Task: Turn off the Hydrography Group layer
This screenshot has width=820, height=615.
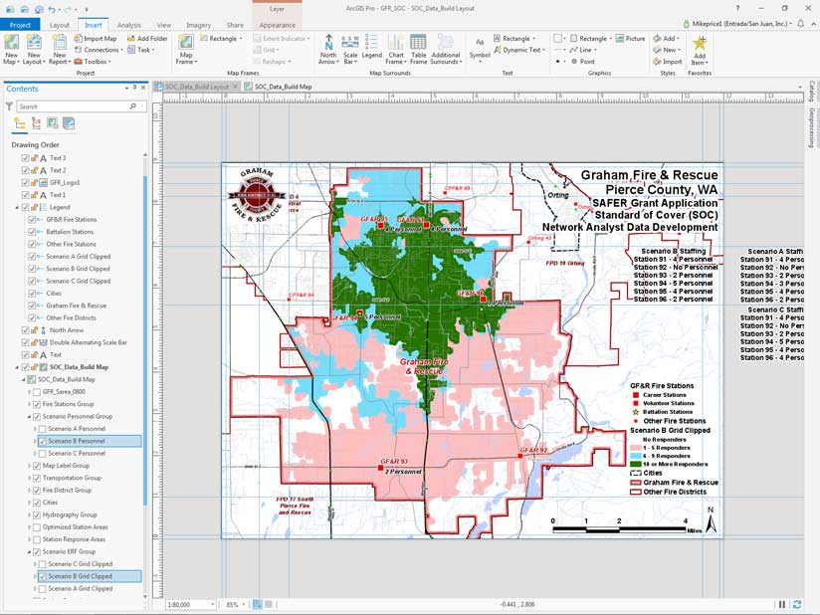Action: pyautogui.click(x=37, y=514)
